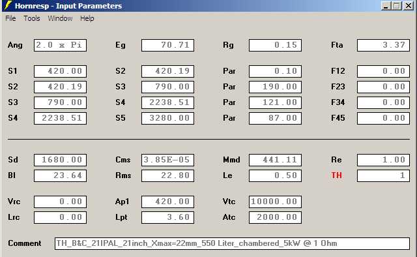Click the Par field containing 121.00

click(x=275, y=102)
